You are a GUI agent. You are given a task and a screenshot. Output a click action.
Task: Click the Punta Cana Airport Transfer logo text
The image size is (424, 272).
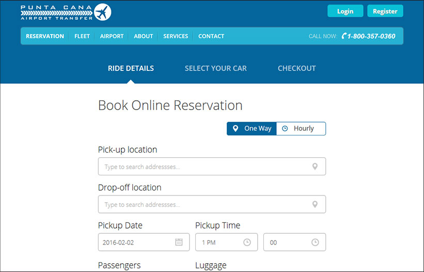(56, 12)
